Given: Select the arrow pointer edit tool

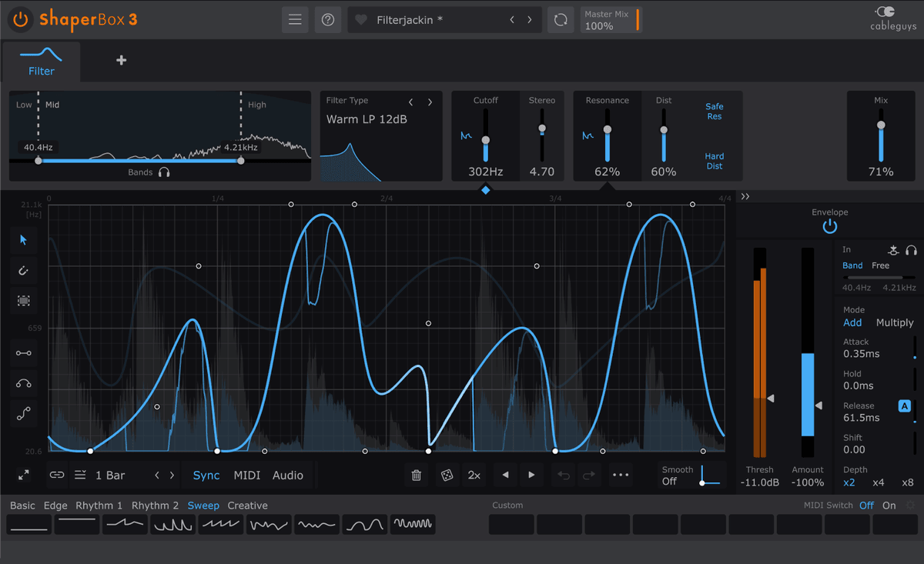Looking at the screenshot, I should 23,240.
